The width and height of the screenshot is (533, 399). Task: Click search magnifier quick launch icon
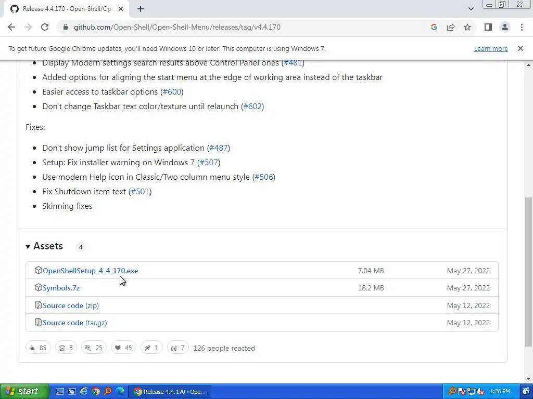pos(108,392)
